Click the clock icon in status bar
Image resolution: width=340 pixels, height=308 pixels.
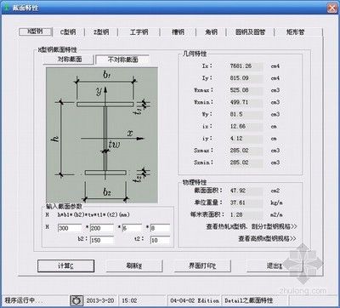tap(76, 300)
